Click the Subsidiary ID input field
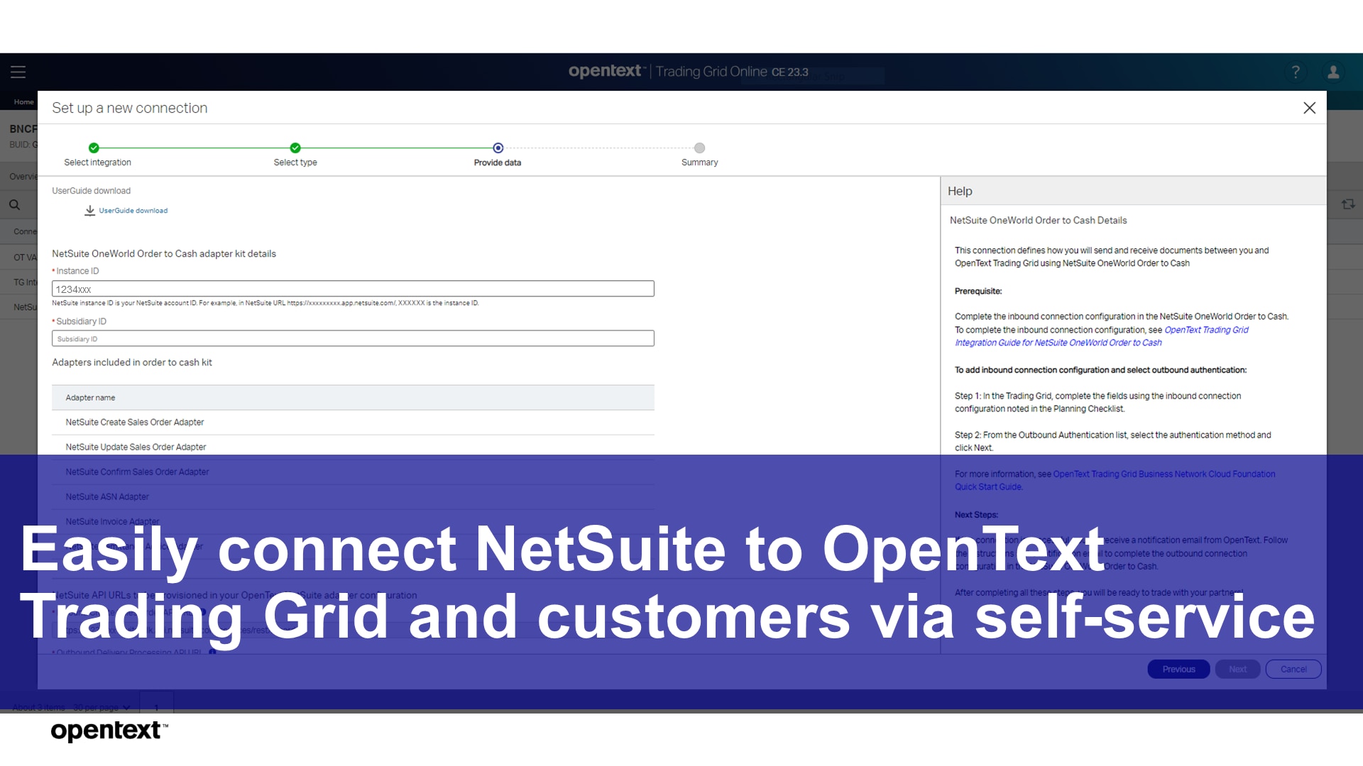 point(353,338)
